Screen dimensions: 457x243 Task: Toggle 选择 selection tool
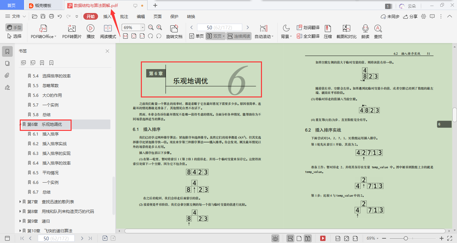click(x=14, y=36)
